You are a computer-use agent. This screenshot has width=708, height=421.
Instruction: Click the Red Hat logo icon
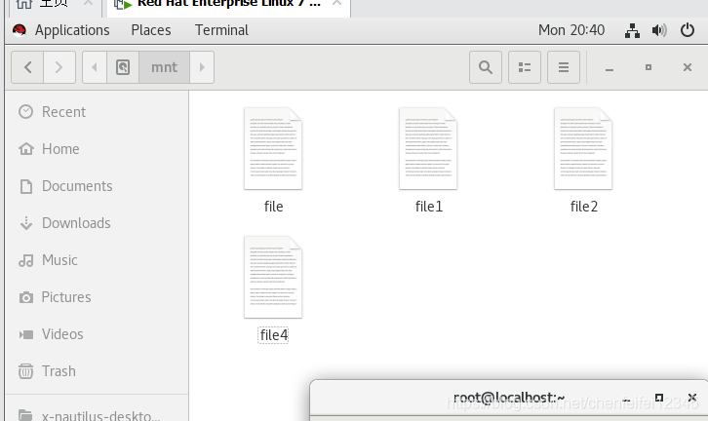point(20,30)
